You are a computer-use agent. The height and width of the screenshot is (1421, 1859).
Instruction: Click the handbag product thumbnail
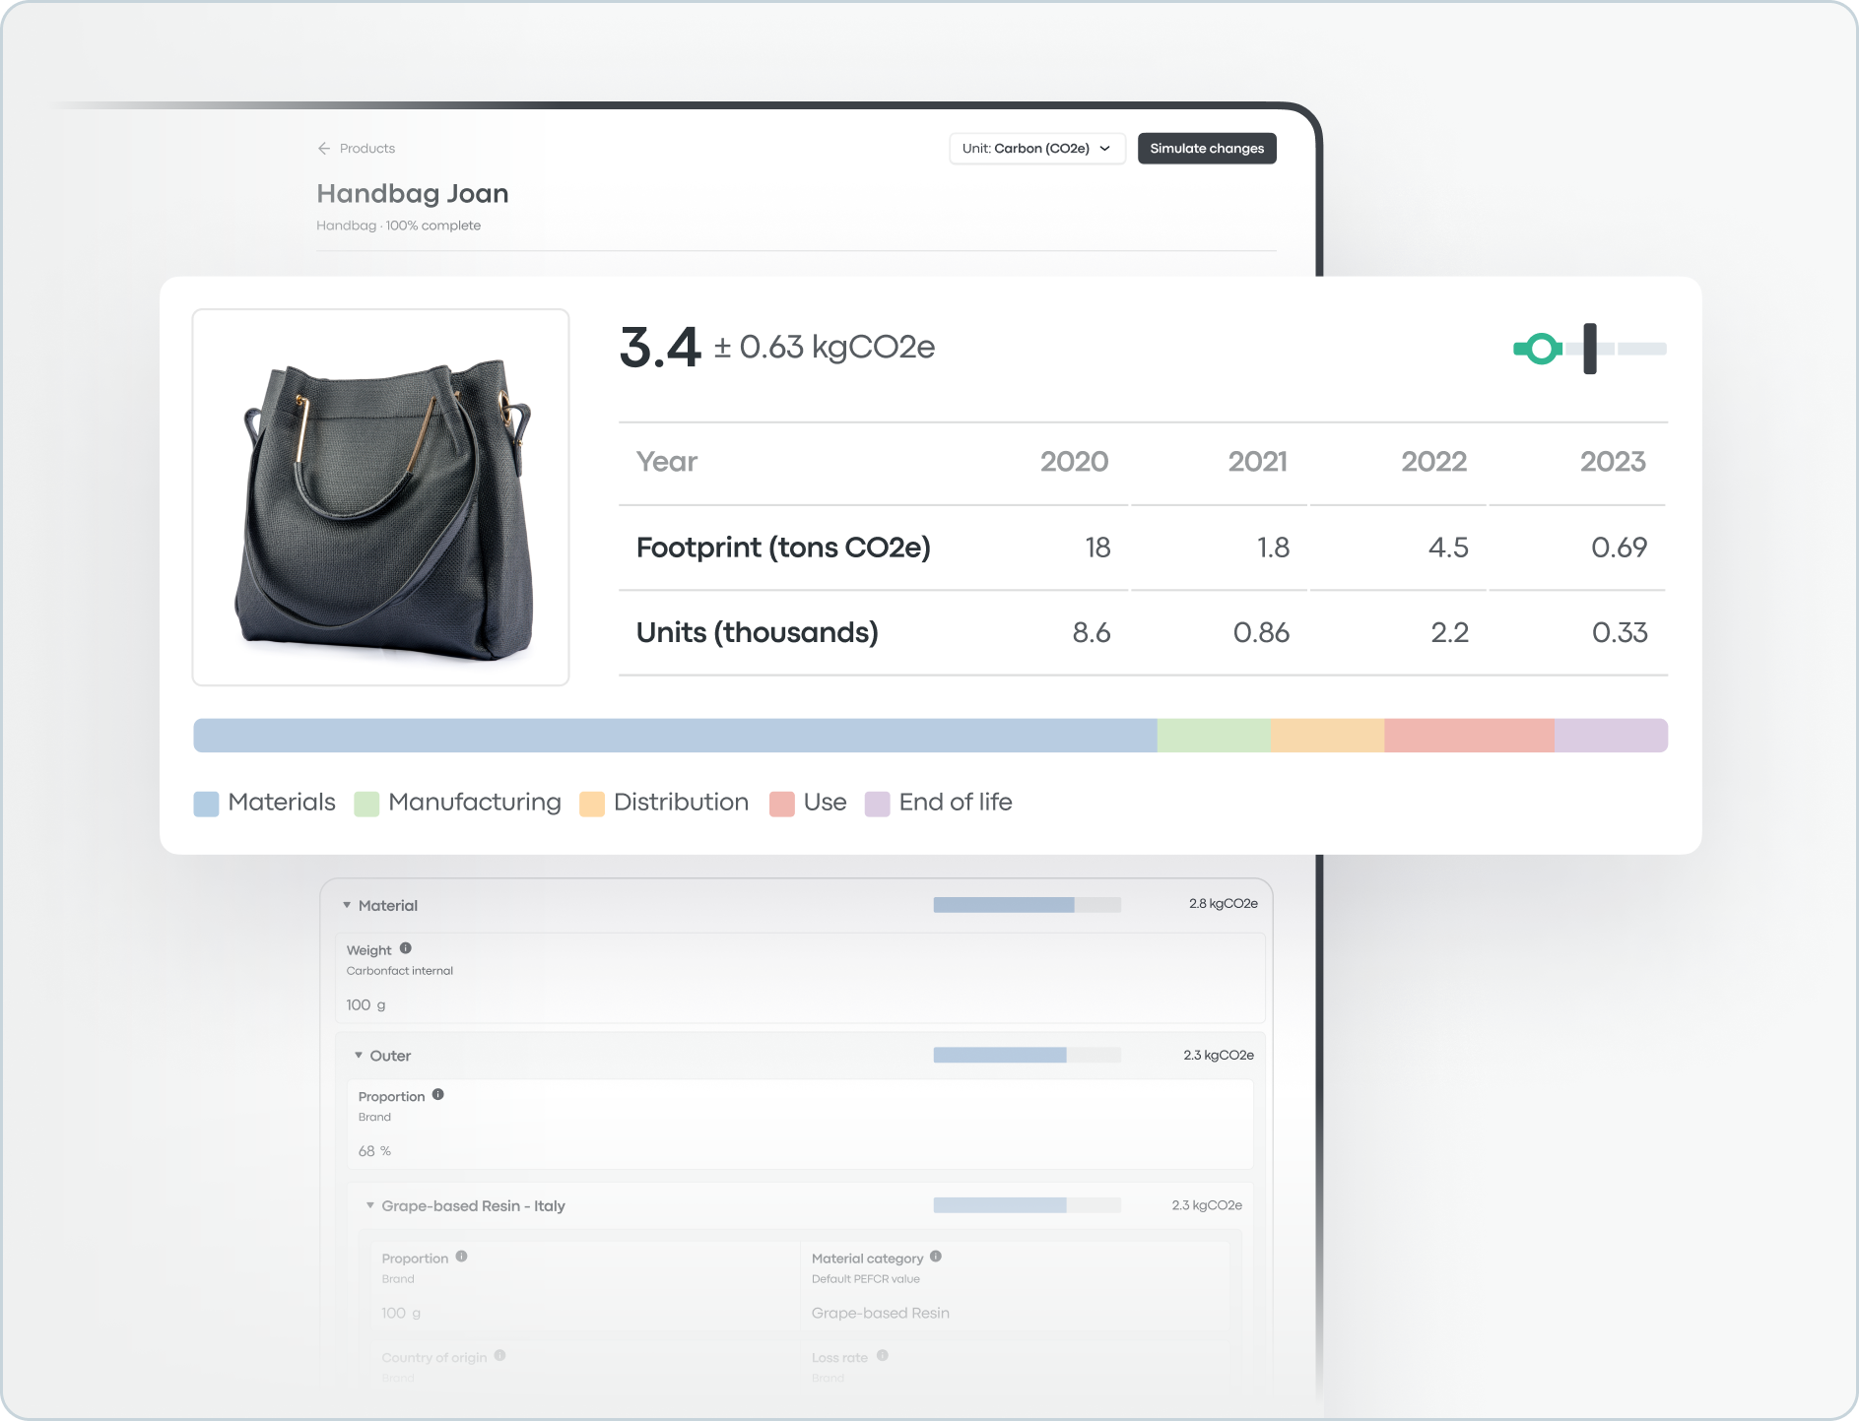[x=380, y=495]
